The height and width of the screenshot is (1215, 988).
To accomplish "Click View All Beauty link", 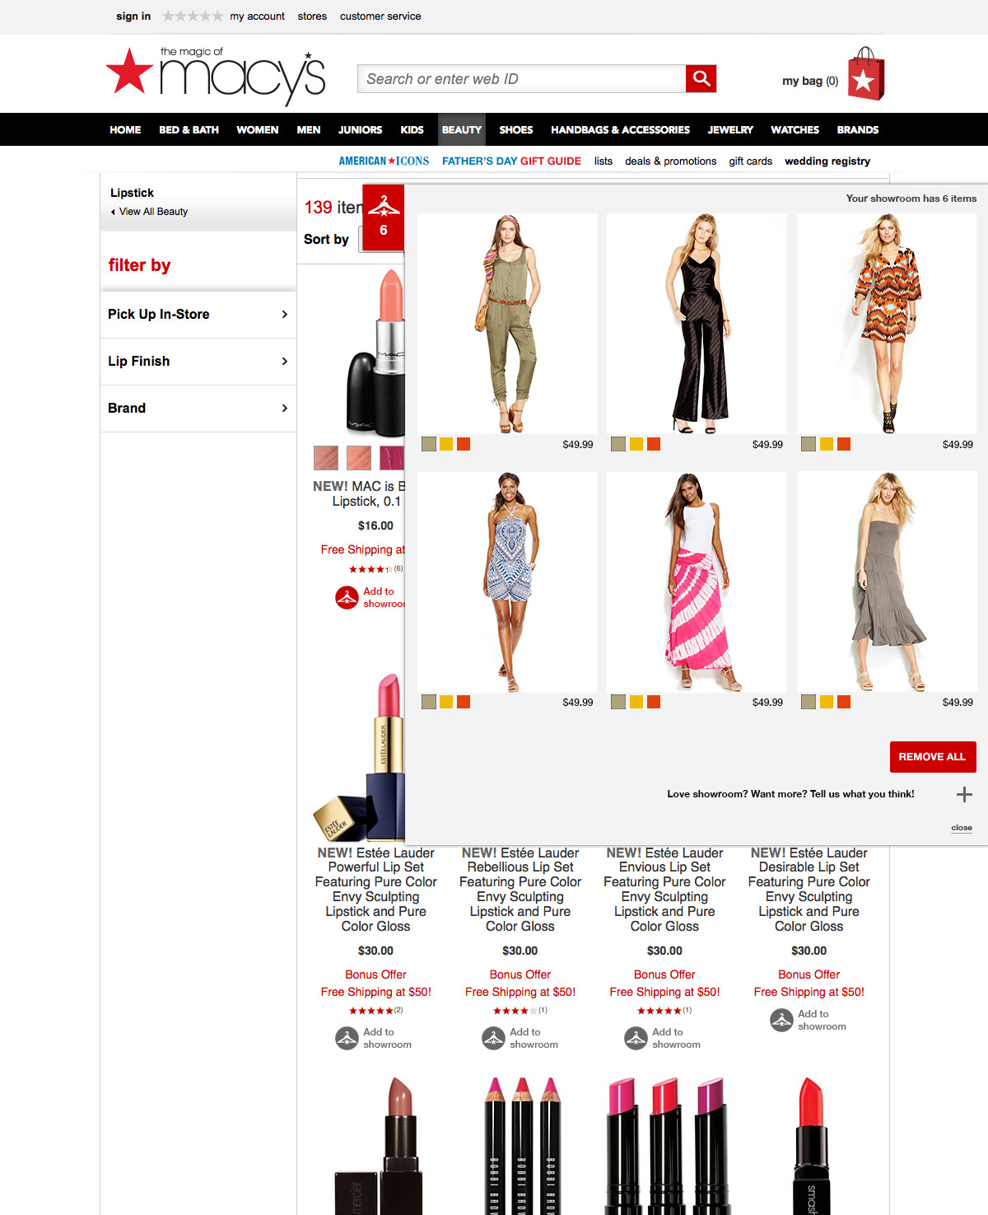I will 153,212.
